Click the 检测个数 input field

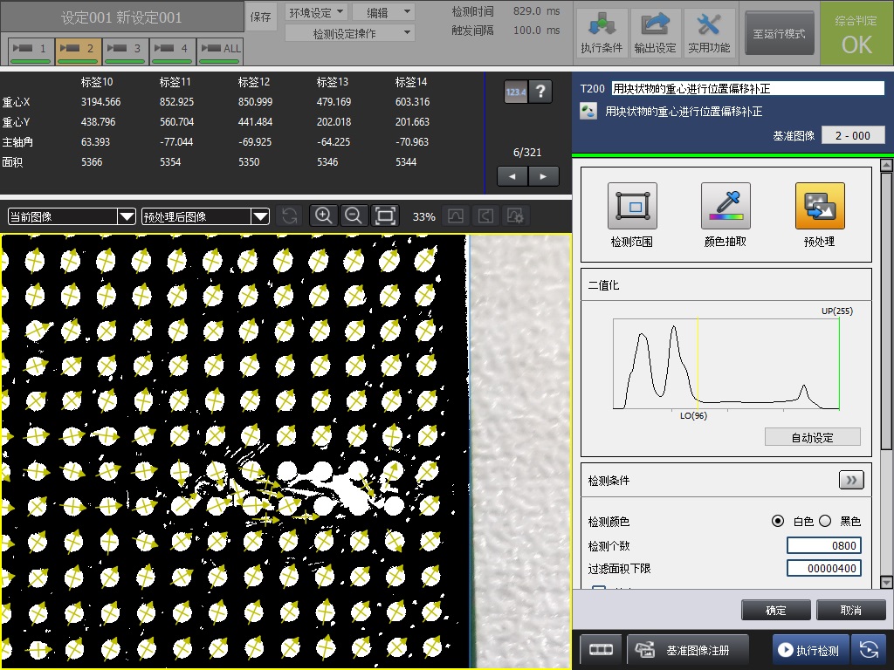point(823,545)
